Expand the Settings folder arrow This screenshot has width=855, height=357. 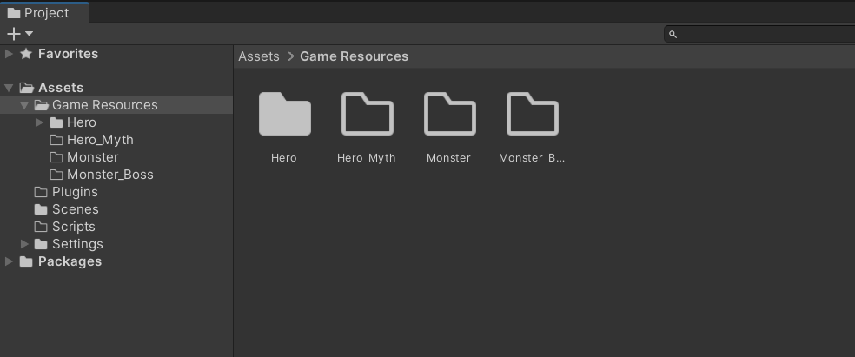[24, 244]
